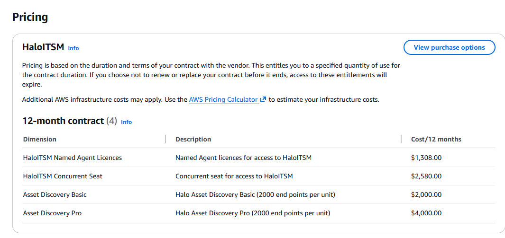Open Info link next to 12-month contract
Viewport: 505px width, 238px height.
(126, 122)
